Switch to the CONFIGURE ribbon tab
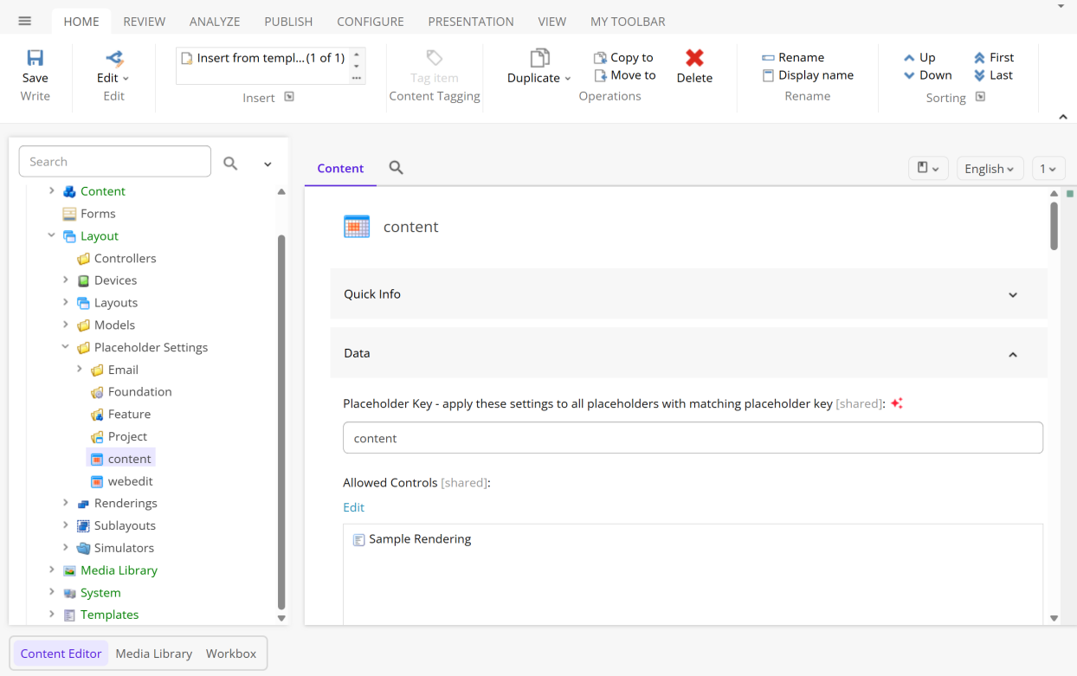Image resolution: width=1077 pixels, height=676 pixels. (x=371, y=21)
